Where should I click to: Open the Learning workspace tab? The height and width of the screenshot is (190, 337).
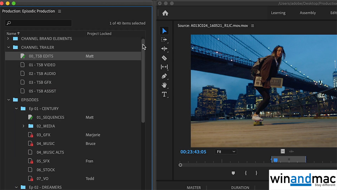[278, 13]
